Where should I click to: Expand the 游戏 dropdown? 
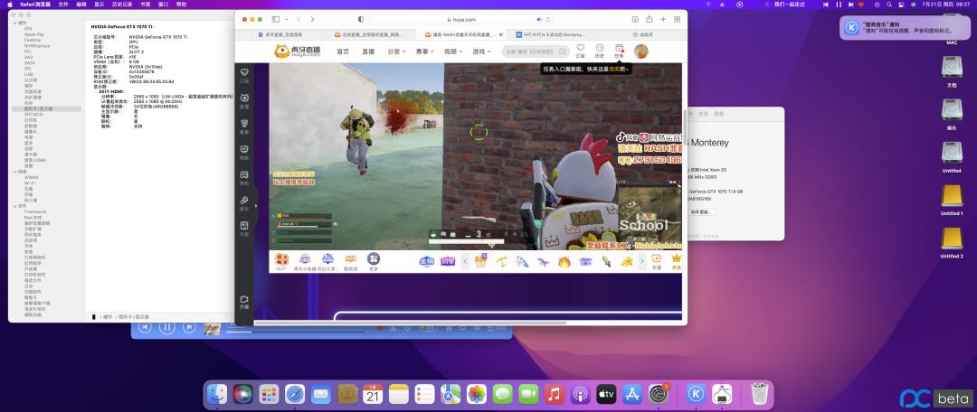click(x=481, y=51)
